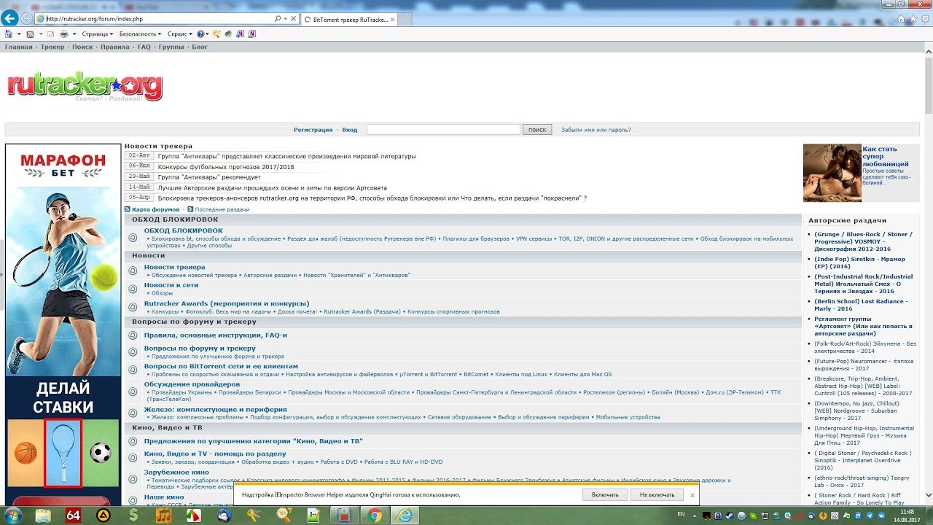The image size is (933, 525).
Task: Open the Windows Start menu
Action: (13, 516)
